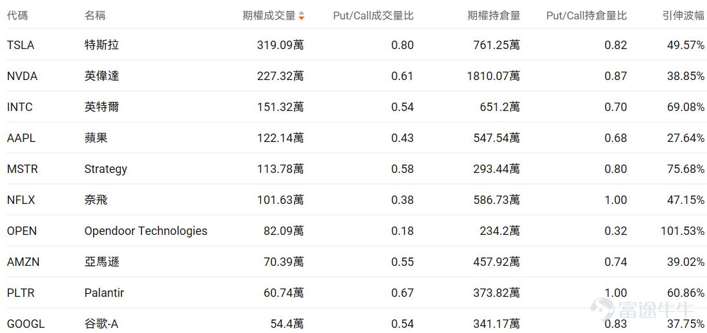This screenshot has width=707, height=333.
Task: Open the AAPL ticker code
Action: tap(21, 138)
